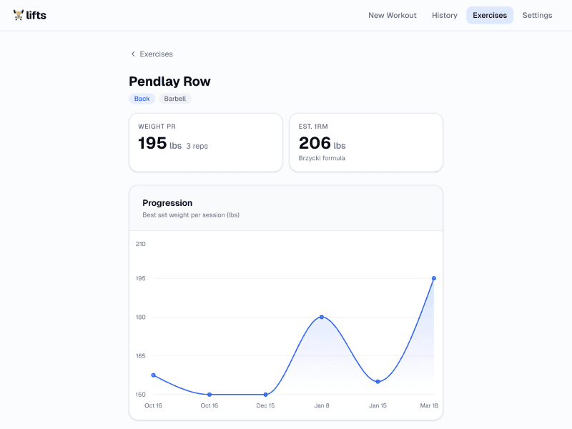Open Settings from the top navigation
The height and width of the screenshot is (429, 572).
click(x=537, y=15)
